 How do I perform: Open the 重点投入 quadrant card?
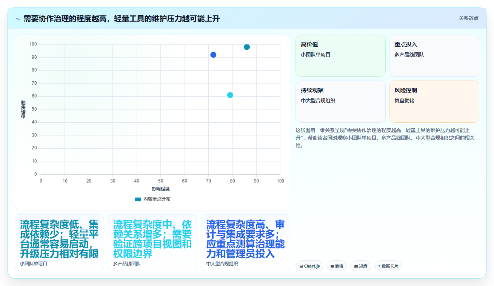(x=434, y=56)
